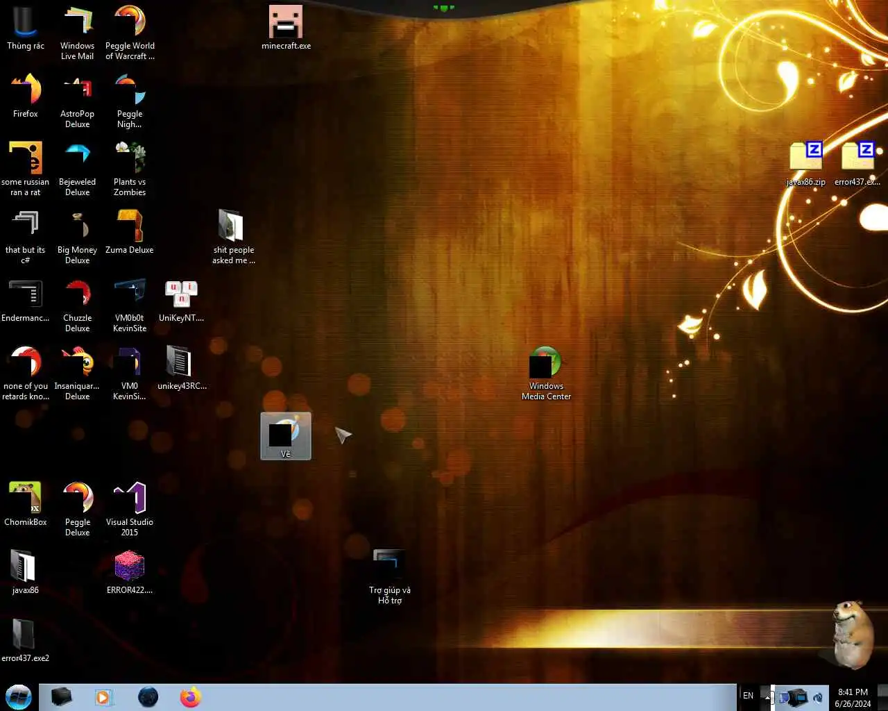888x711 pixels.
Task: Click the blue swirl tray icon
Action: (818, 697)
